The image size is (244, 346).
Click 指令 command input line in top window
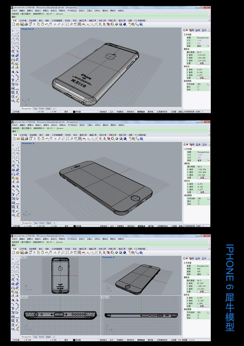[109, 17]
